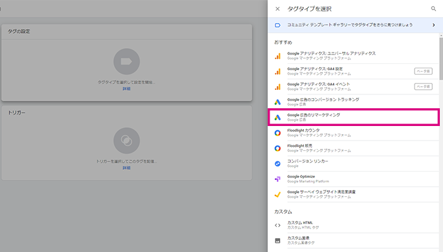Screen dimensions: 443x252
Task: Click コンバージョン リンカー blue icon
Action: 278,163
